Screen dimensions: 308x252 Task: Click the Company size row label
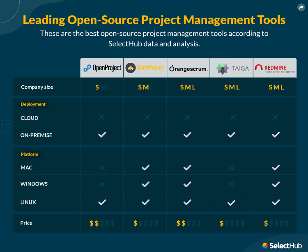coord(37,87)
